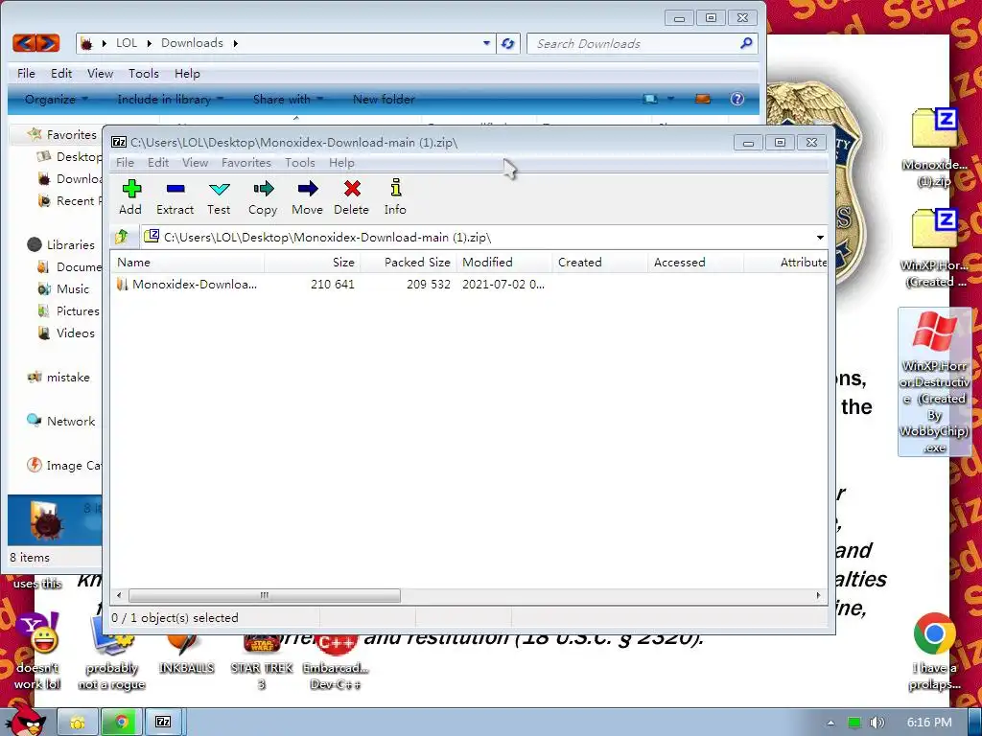
Task: Open the 7-Zip File menu
Action: (x=126, y=163)
